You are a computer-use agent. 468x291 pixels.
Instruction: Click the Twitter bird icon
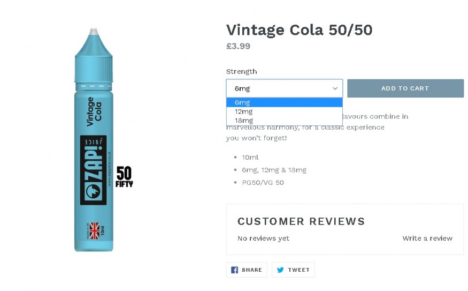click(280, 270)
